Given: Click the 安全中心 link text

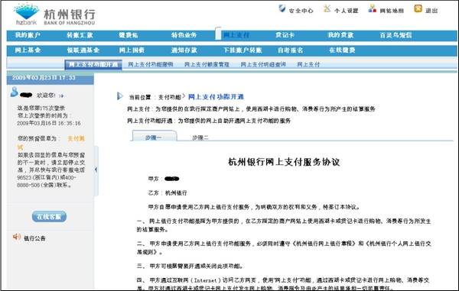Looking at the screenshot, I should point(301,11).
